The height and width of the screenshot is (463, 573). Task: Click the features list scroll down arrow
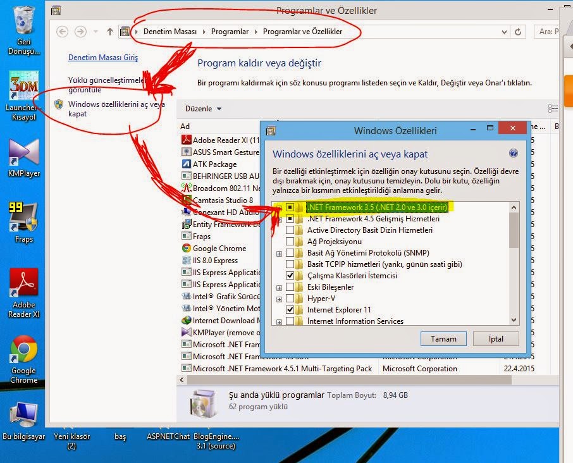tap(514, 320)
